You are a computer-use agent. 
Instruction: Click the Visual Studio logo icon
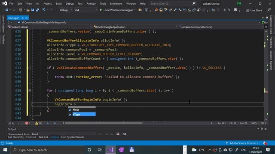(5, 3)
